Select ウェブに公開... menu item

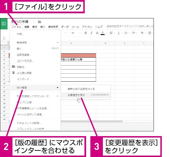(35, 102)
